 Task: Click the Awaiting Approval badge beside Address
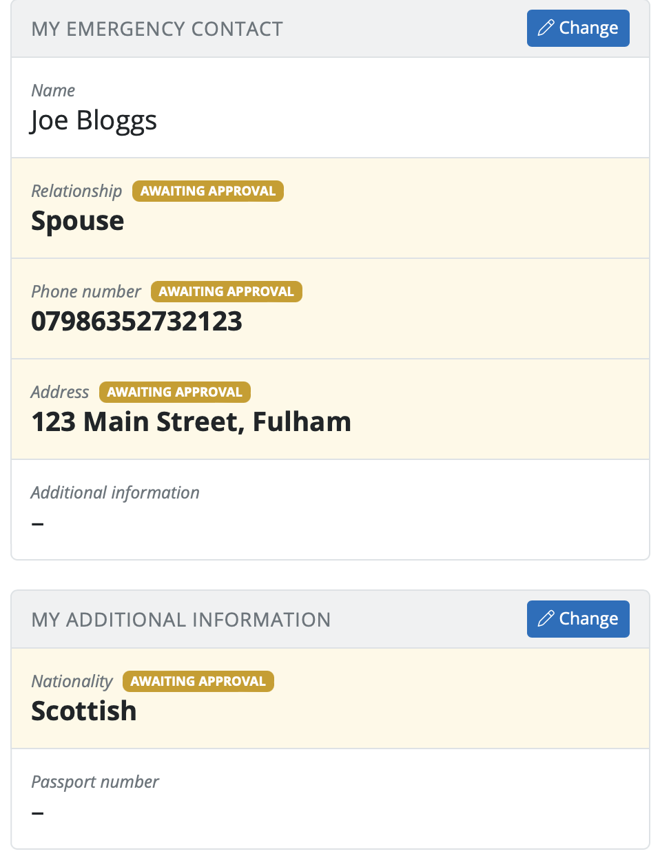click(174, 393)
